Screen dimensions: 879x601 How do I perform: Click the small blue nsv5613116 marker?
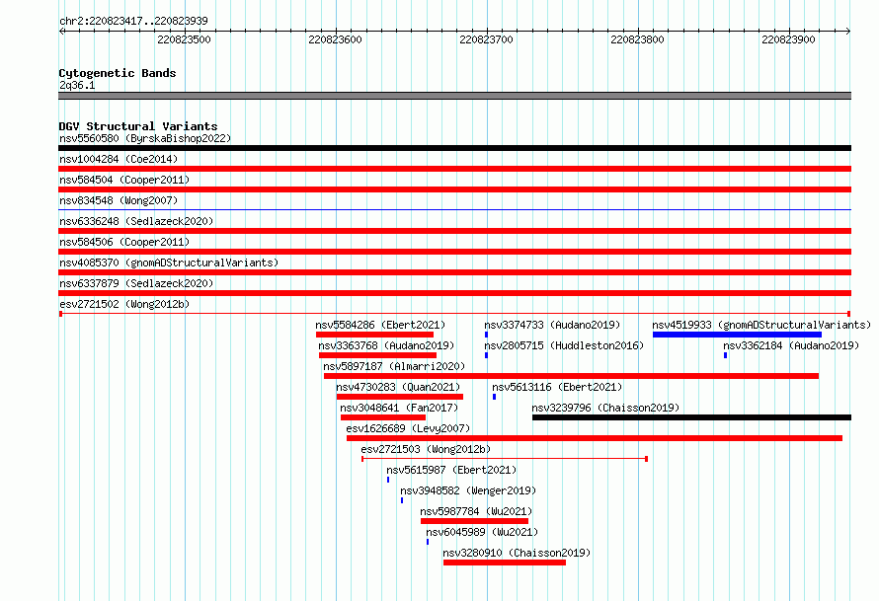(494, 397)
